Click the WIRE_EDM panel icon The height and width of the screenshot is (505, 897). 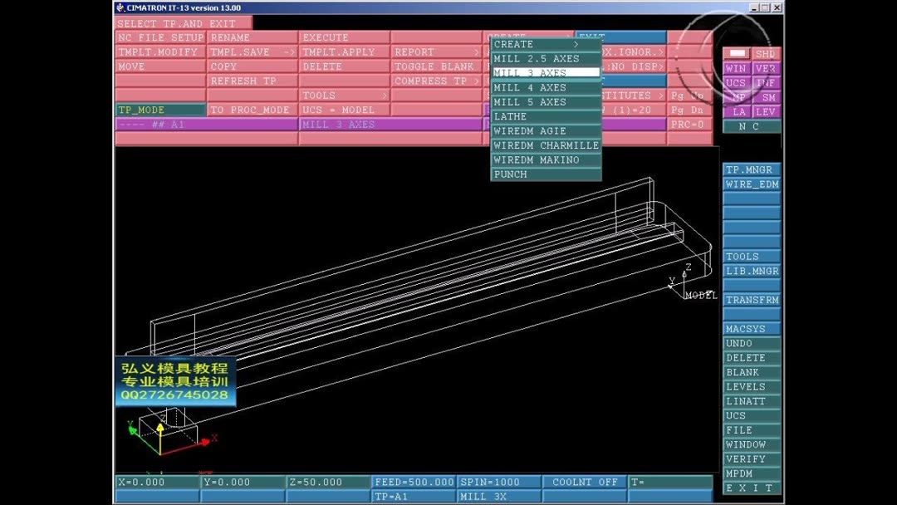(751, 184)
